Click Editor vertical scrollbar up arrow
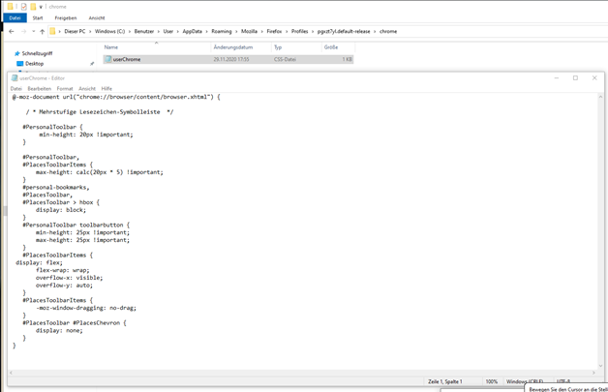Viewport: 608px width, 392px height. (x=600, y=97)
